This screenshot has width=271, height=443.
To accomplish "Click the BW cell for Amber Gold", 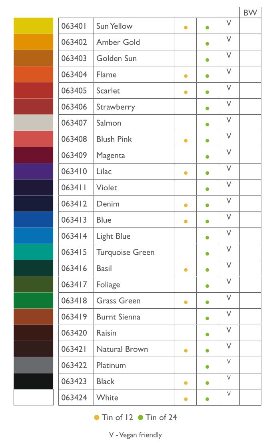I will [250, 42].
